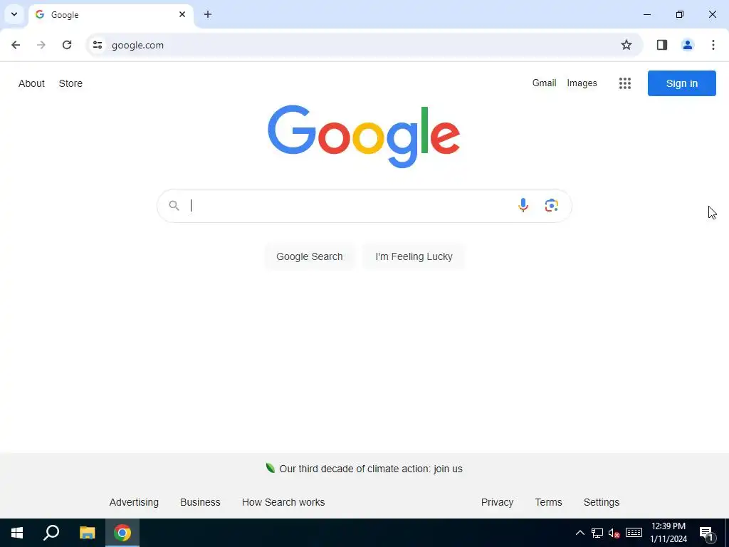
Task: Reload the current page
Action: (x=67, y=45)
